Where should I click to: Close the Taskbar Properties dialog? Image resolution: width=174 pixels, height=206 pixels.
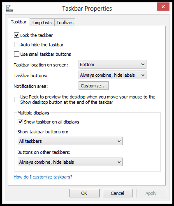[163, 7]
